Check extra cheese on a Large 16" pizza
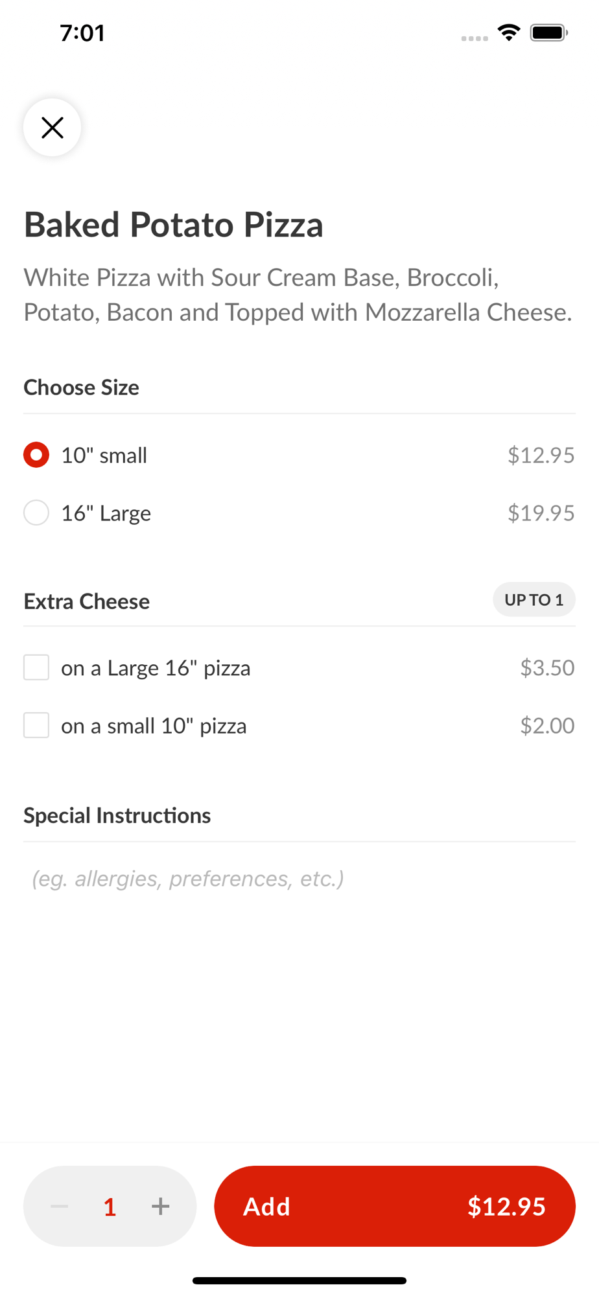Screen dimensions: 599x1296 click(x=36, y=667)
